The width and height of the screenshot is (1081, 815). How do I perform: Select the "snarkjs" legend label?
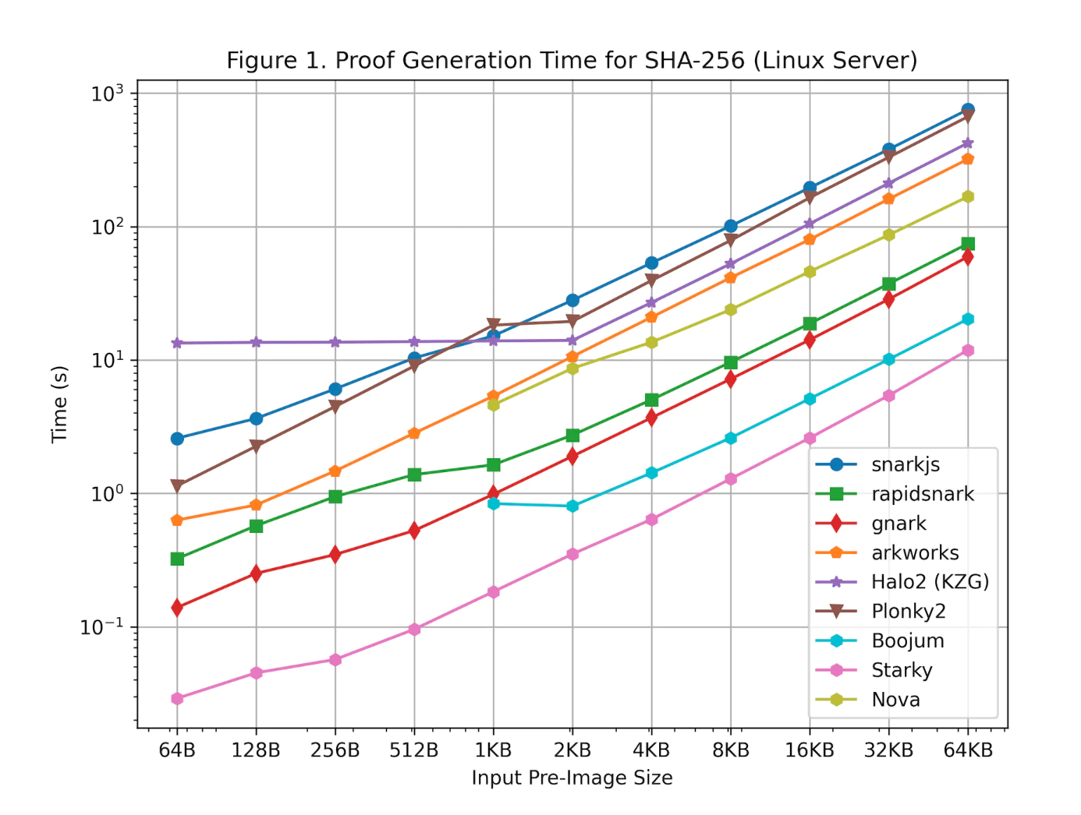click(x=906, y=464)
